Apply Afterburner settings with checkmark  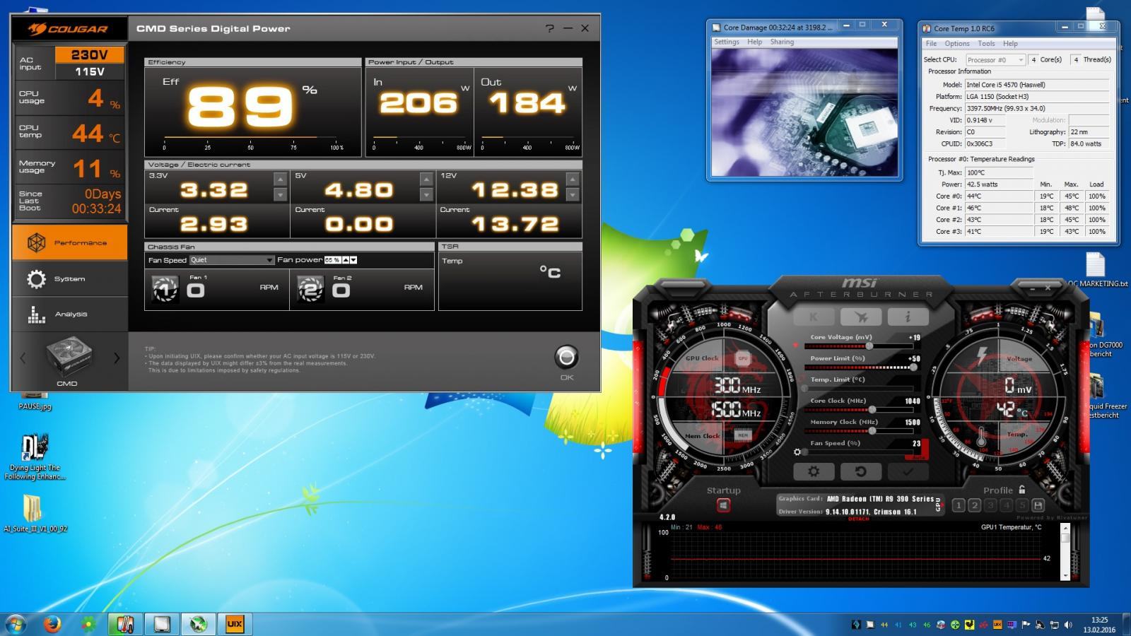click(x=908, y=471)
